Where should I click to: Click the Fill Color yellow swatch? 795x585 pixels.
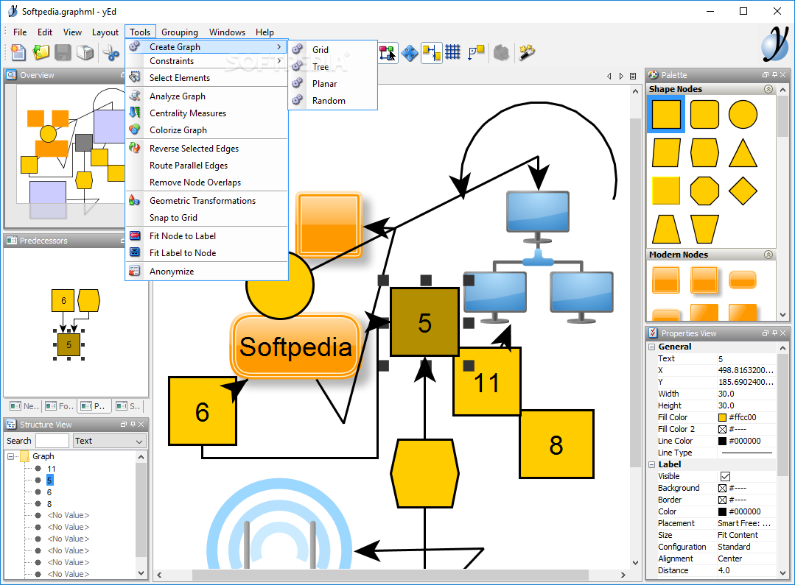[723, 417]
